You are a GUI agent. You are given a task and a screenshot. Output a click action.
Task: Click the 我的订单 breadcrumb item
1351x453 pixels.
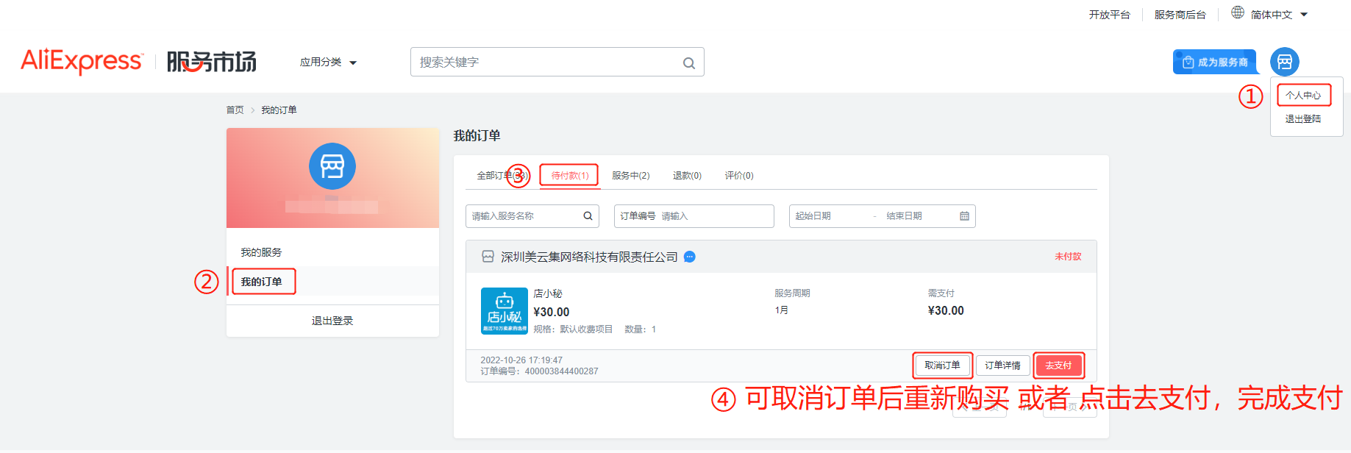tap(279, 110)
